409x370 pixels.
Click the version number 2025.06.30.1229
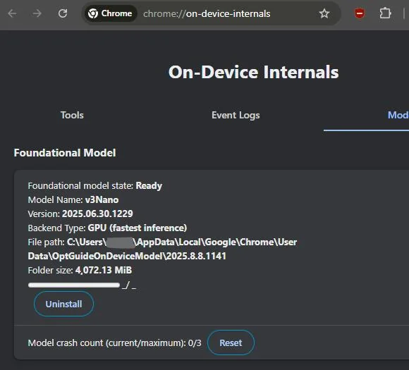point(97,214)
